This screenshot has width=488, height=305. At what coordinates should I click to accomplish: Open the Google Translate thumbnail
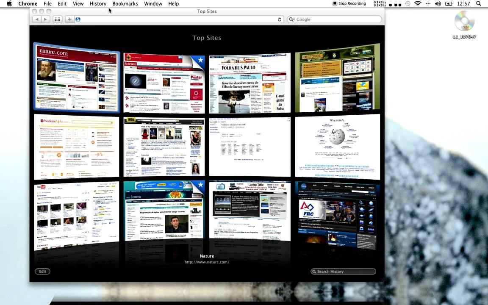[250, 147]
